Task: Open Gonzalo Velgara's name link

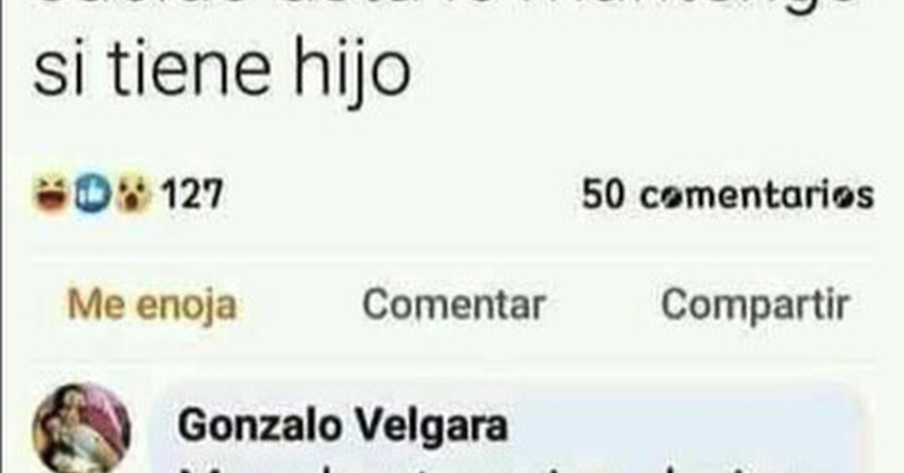Action: [342, 425]
